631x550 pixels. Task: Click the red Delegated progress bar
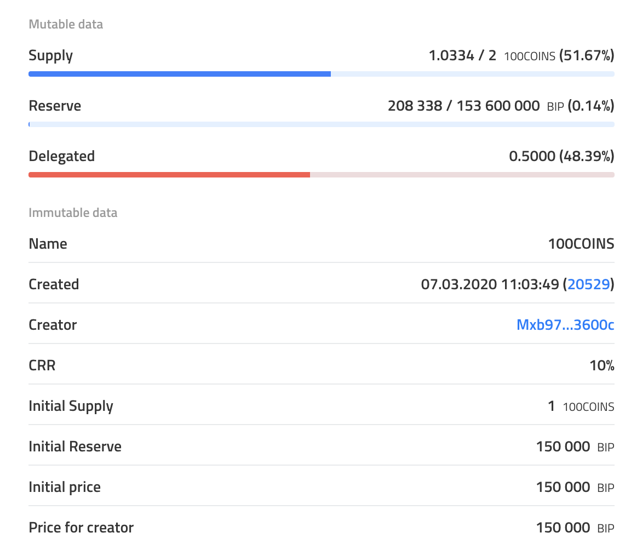(x=169, y=175)
